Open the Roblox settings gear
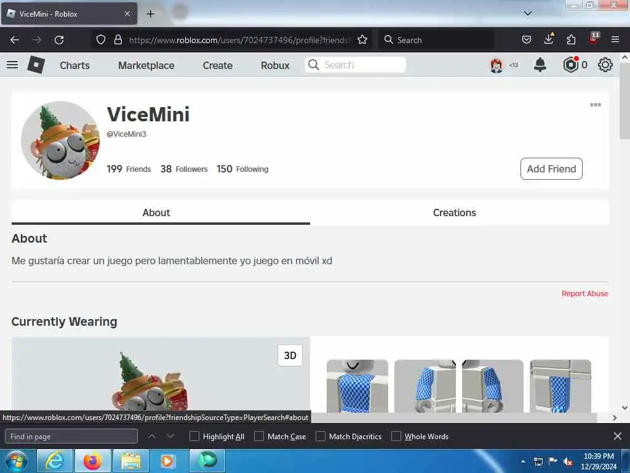This screenshot has width=630, height=473. [605, 65]
